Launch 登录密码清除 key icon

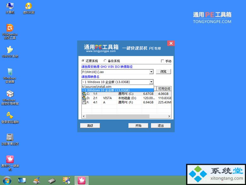[x=10, y=118]
